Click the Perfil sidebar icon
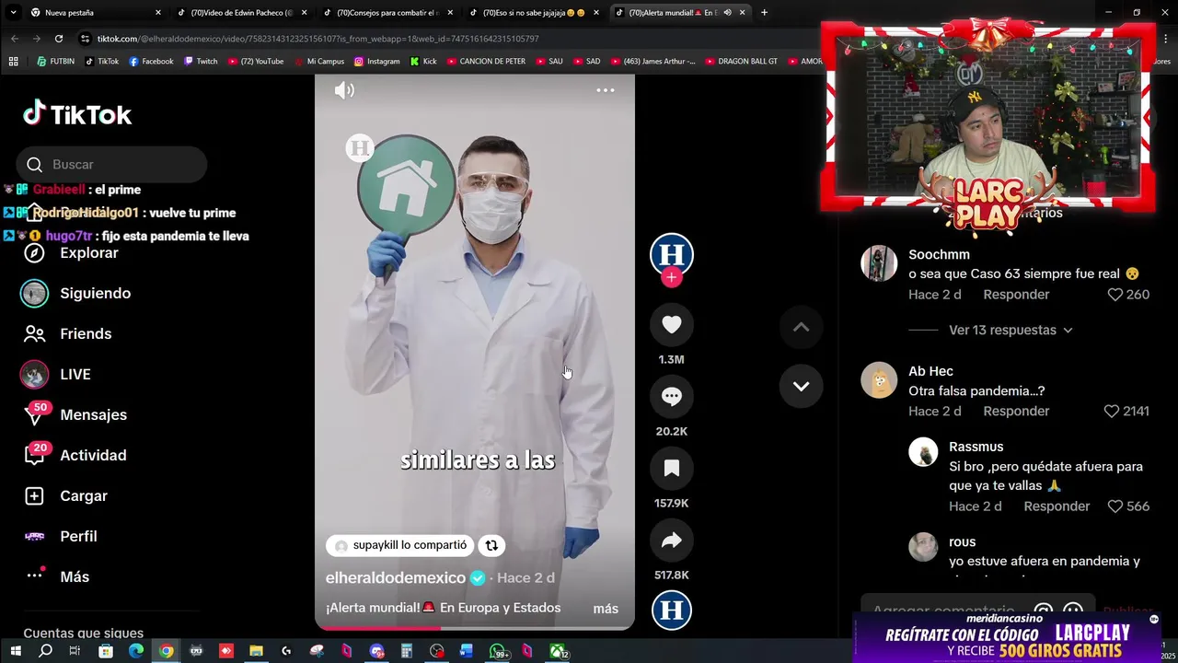Screen dimensions: 1178x663 (34, 536)
